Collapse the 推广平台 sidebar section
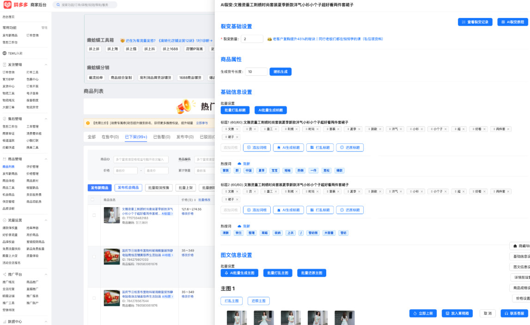Screen dimensions: 530x325 (46, 274)
